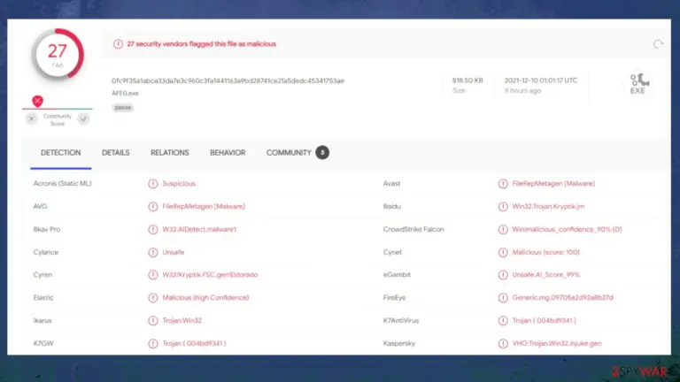Click the warning icon beside flagged malicious banner
Image resolution: width=680 pixels, height=382 pixels.
(x=118, y=44)
